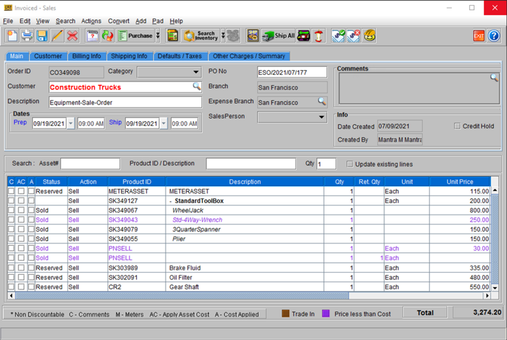This screenshot has width=507, height=340.
Task: Click the smiling hard-hat face icon
Action: pos(369,36)
